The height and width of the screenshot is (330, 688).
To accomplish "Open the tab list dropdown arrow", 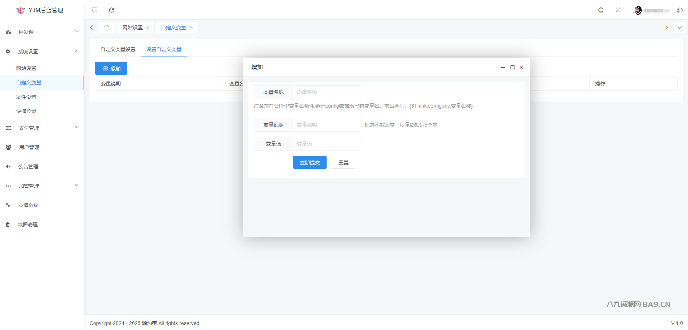I will coord(679,28).
